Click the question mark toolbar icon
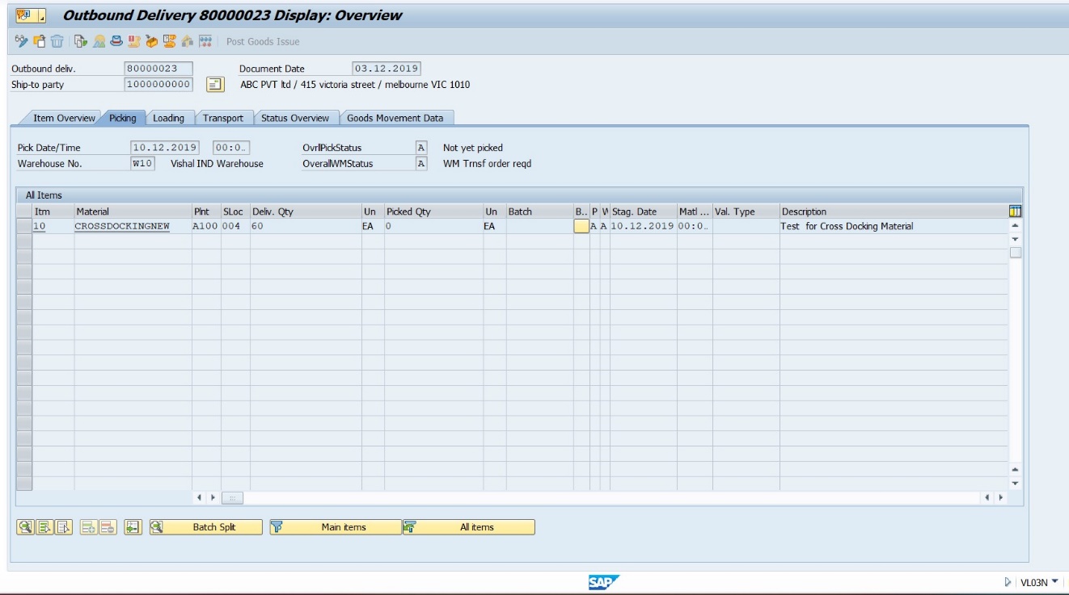This screenshot has height=595, width=1069. [x=170, y=41]
